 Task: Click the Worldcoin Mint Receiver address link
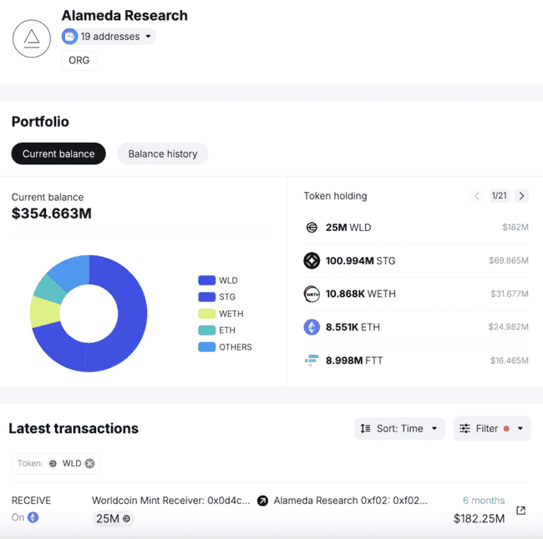point(170,501)
